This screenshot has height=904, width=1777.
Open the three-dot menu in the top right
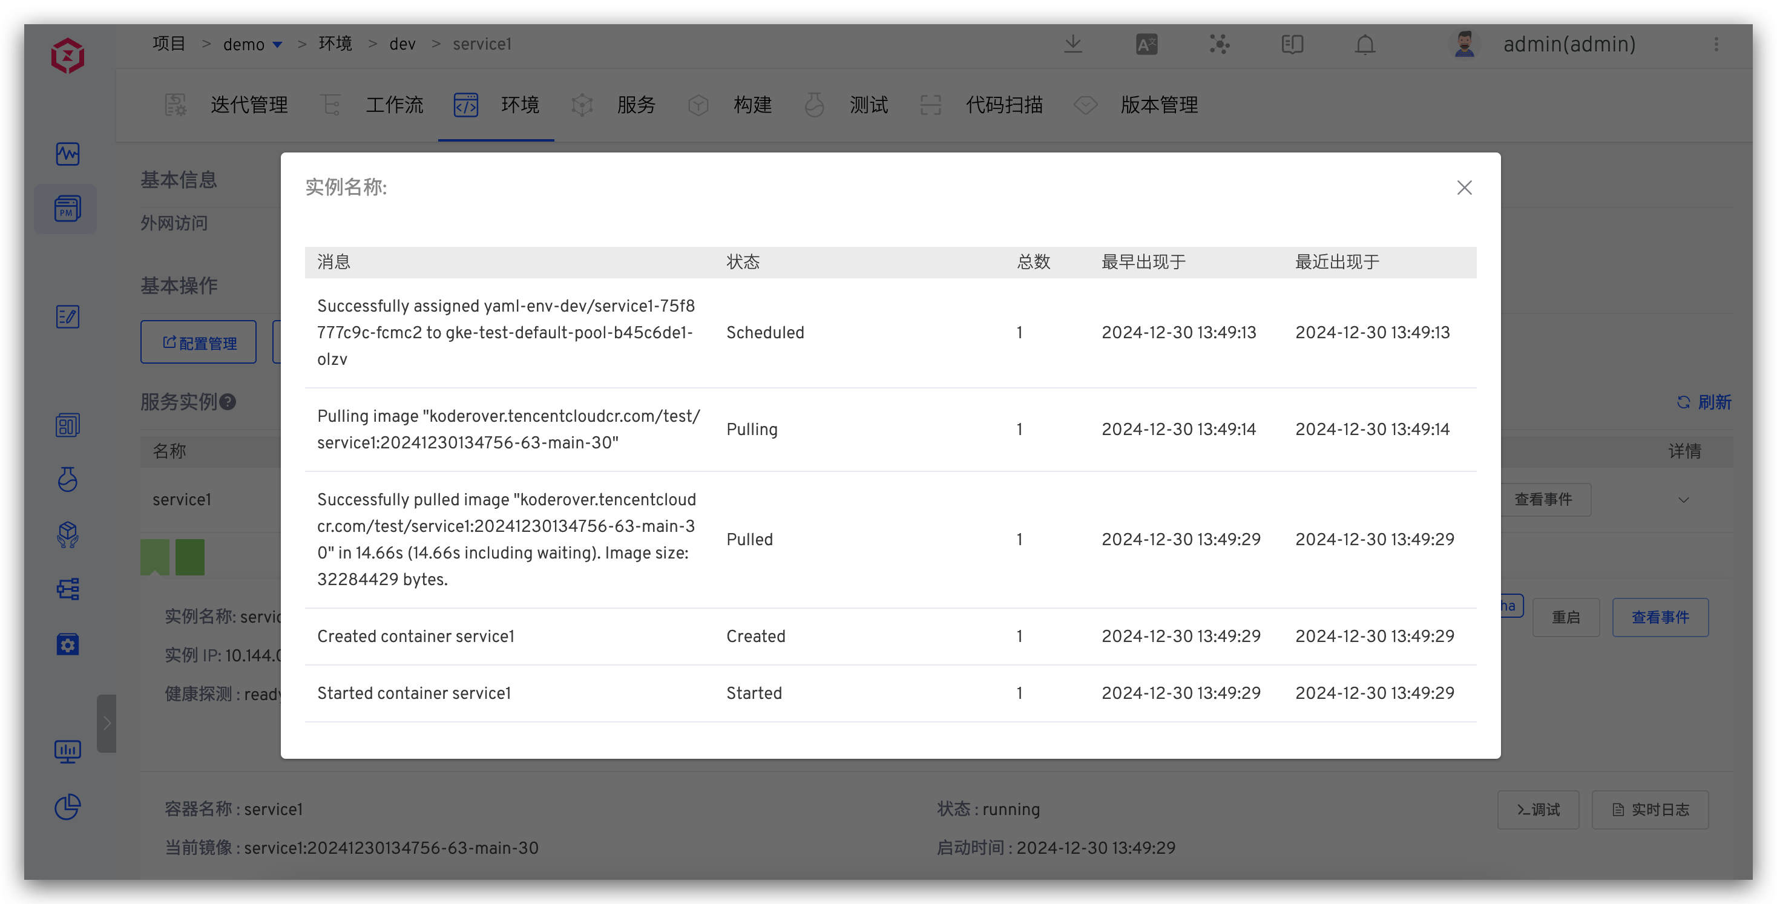(x=1716, y=44)
